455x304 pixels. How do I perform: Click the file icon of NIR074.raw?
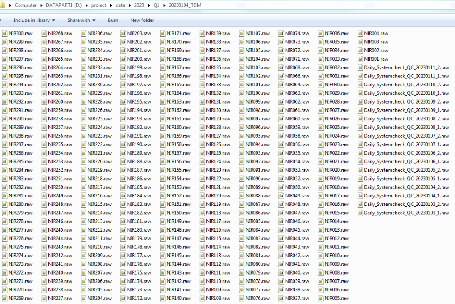pos(281,33)
